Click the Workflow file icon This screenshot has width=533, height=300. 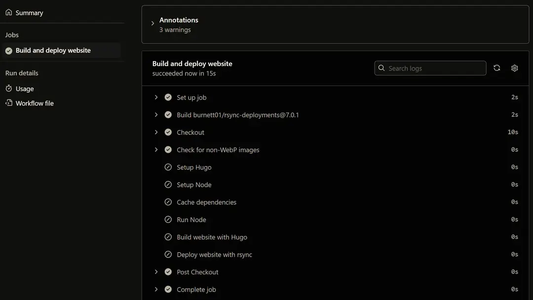9,103
